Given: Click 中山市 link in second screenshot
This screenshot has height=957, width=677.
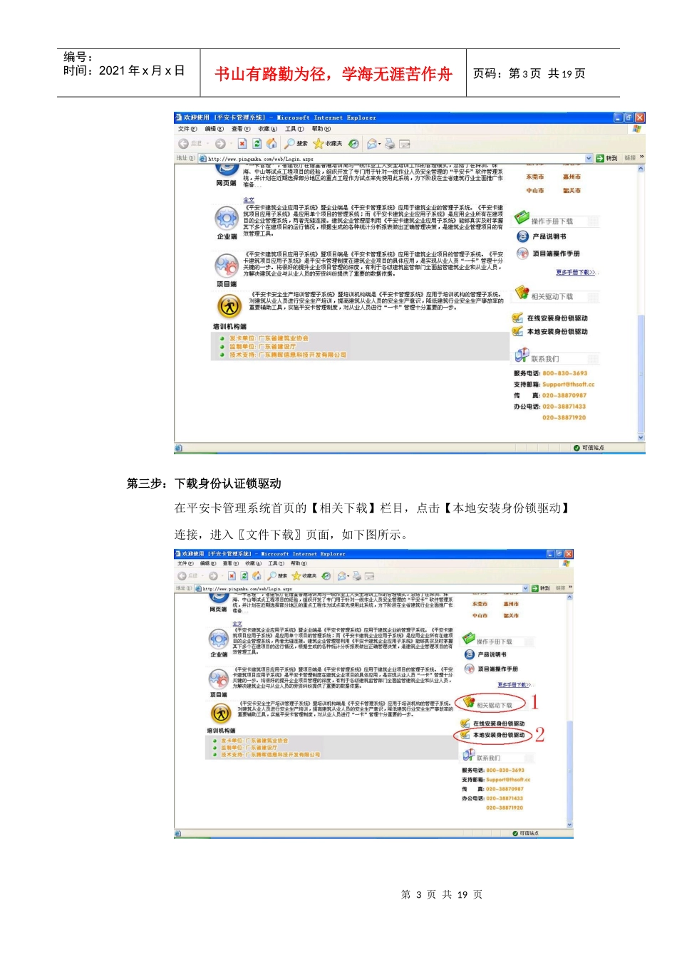Looking at the screenshot, I should (480, 616).
